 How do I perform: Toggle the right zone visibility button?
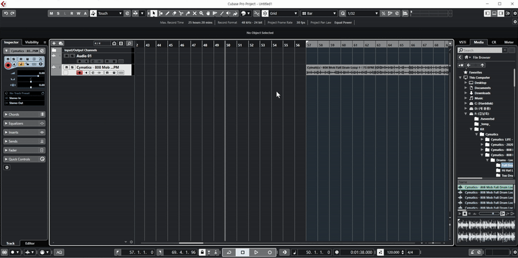501,13
